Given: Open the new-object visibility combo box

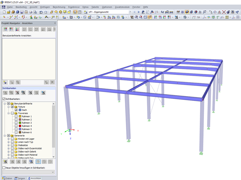Looking at the screenshot, I should click(29, 172).
